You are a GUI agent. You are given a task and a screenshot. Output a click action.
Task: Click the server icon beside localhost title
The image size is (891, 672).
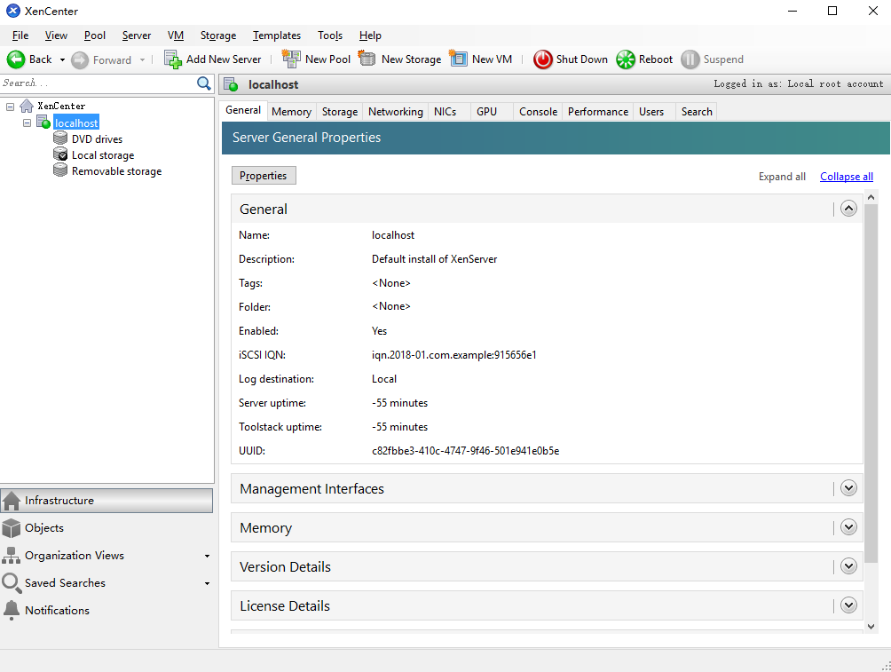tap(232, 84)
